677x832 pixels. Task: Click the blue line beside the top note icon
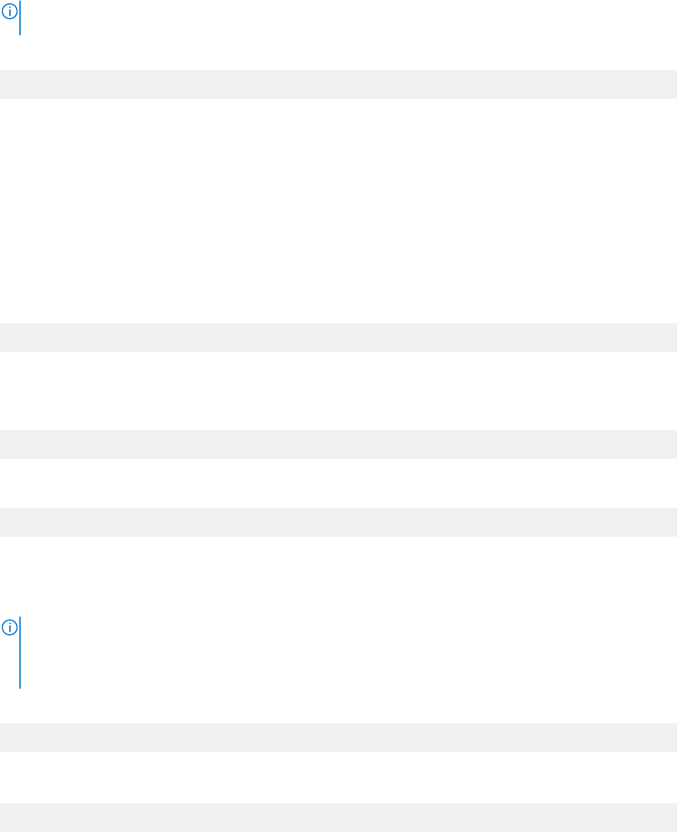coord(20,18)
